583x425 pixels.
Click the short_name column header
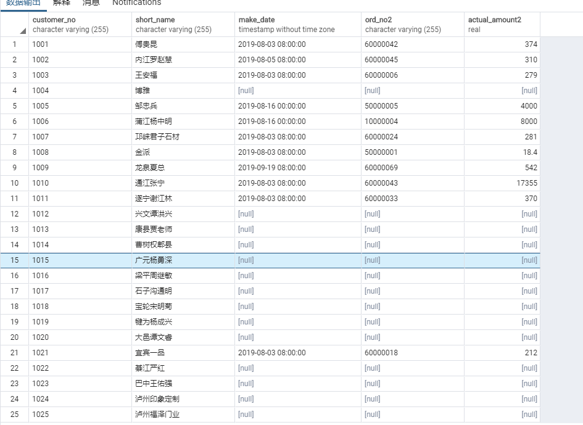(x=183, y=25)
